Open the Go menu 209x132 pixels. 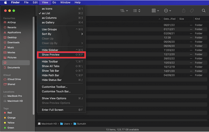[x=54, y=2]
